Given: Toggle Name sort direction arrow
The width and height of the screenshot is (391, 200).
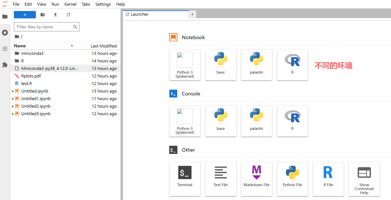Looking at the screenshot, I should coord(72,46).
